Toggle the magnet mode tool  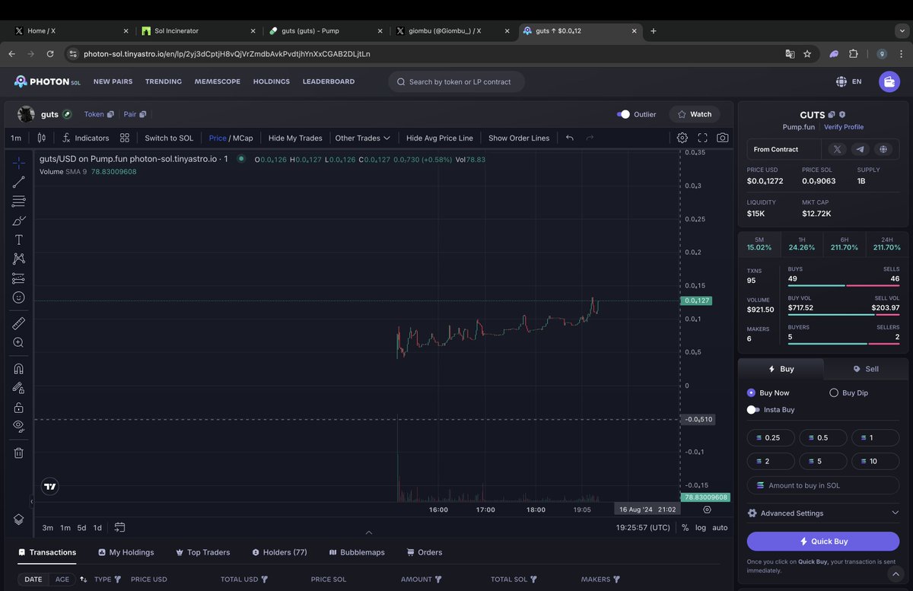19,369
